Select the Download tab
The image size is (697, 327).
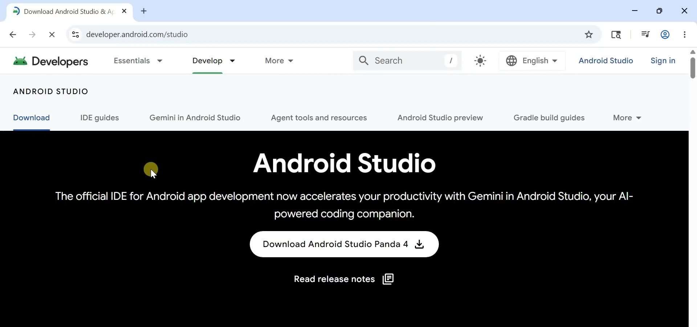click(32, 118)
